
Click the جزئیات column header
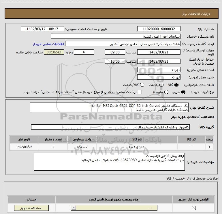point(31,199)
